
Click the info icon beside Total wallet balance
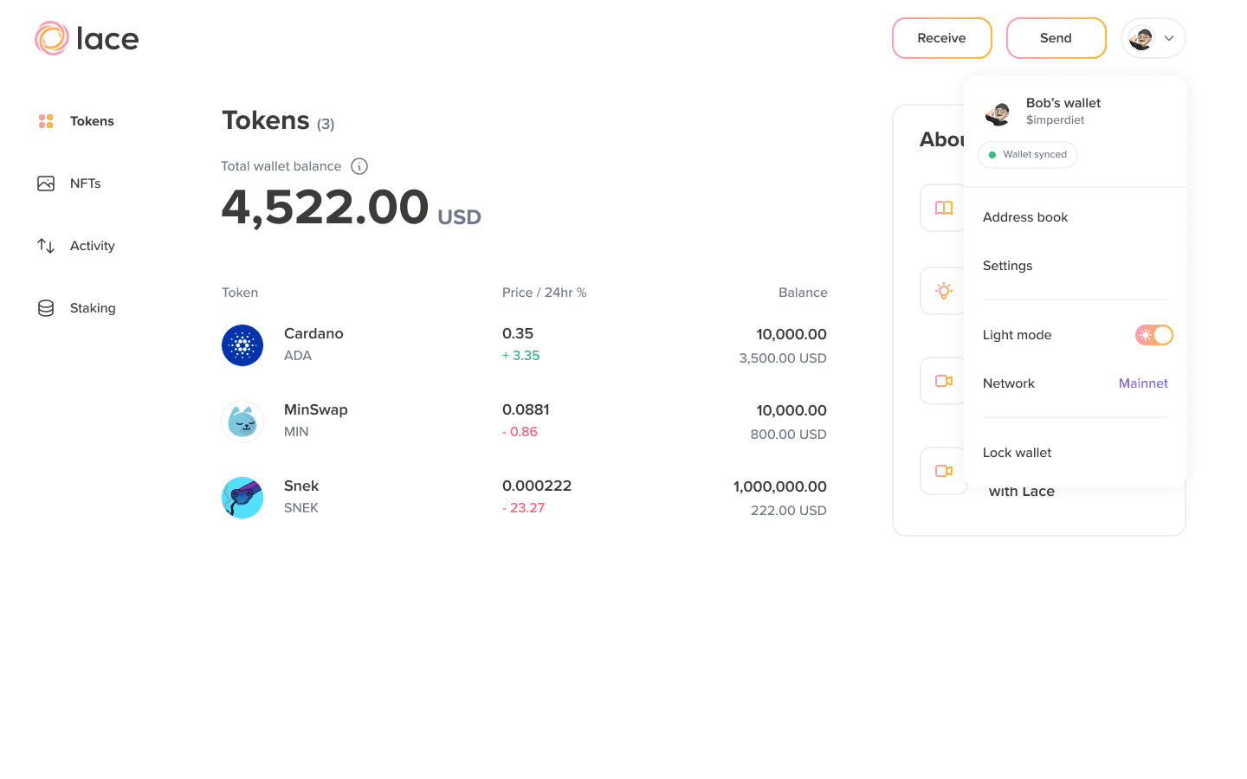[359, 166]
